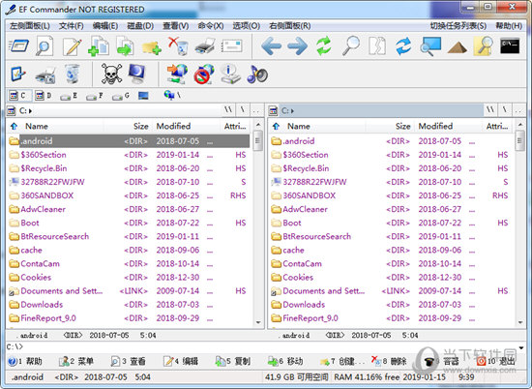Open the 命令(X) menu

click(211, 26)
